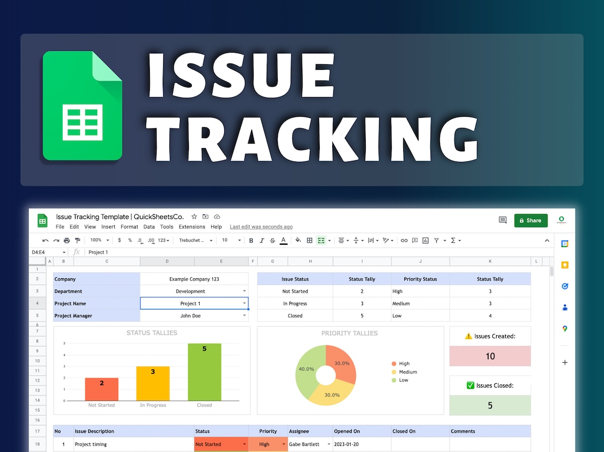Open the Project Name dropdown for Project 1
This screenshot has height=452, width=604.
(x=244, y=303)
